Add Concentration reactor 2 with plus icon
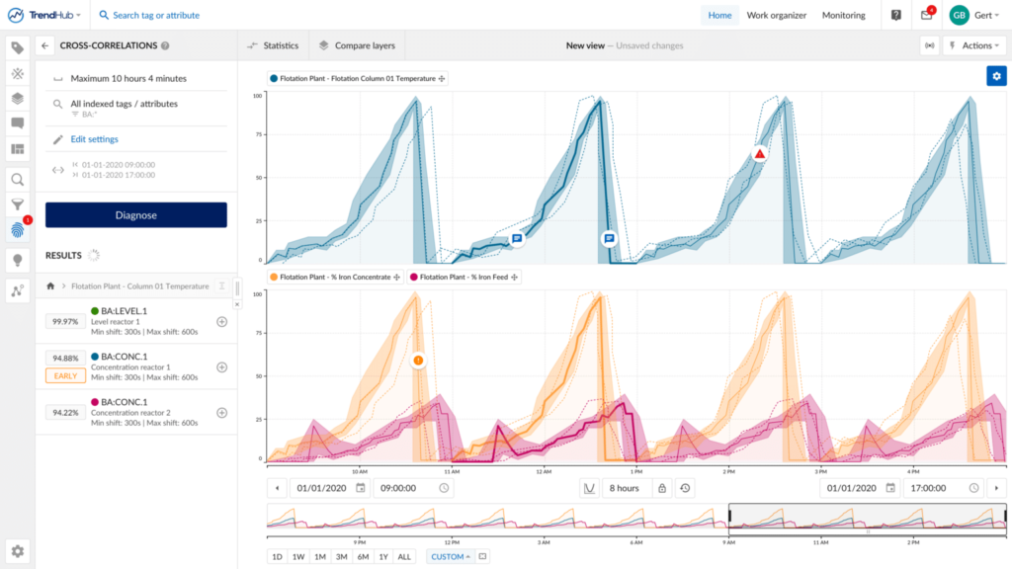The image size is (1012, 569). [222, 413]
